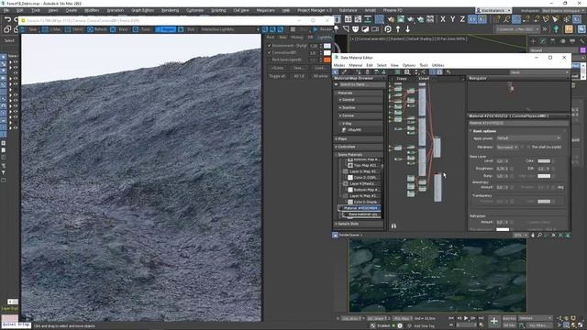Click the orange LightMix color swatch
Screen dimensions: 587x330
(327, 60)
